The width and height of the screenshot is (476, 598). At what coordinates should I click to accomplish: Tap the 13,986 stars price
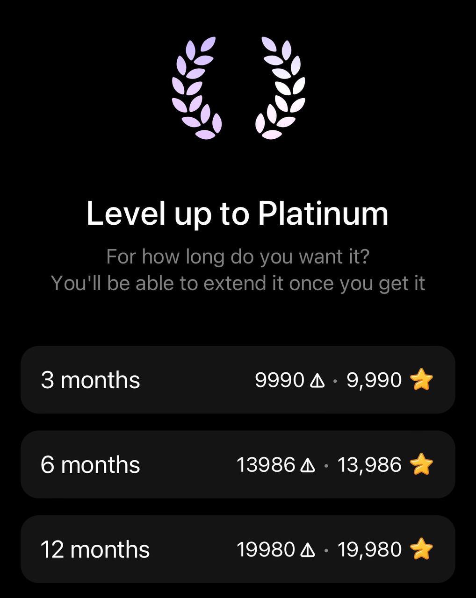pyautogui.click(x=369, y=465)
